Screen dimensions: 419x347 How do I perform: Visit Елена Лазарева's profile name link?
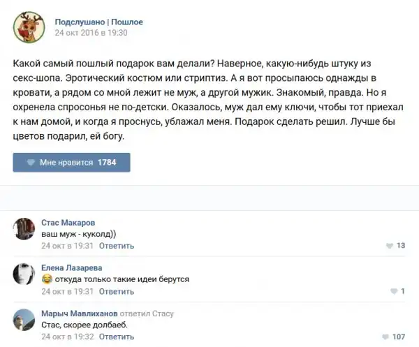[72, 267]
